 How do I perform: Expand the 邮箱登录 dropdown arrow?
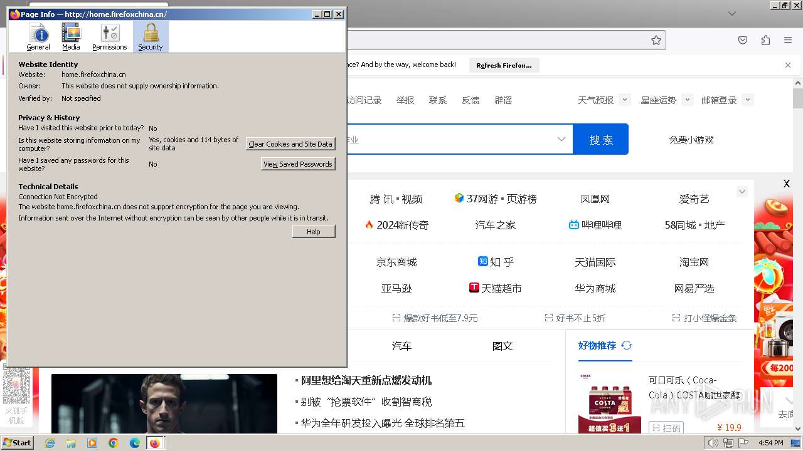click(x=747, y=100)
